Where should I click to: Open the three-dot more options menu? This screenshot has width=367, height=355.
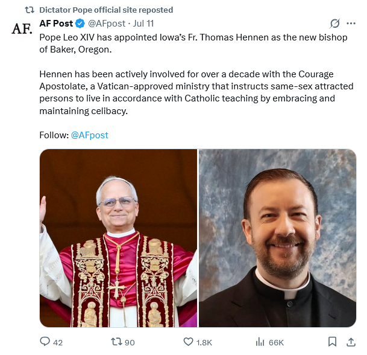click(351, 24)
